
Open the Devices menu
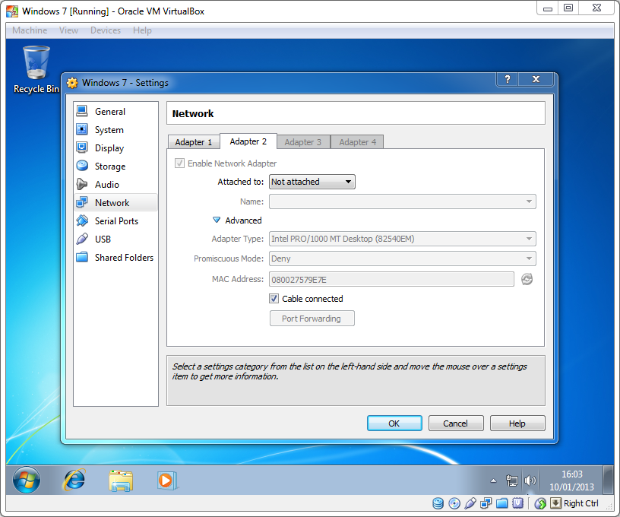pyautogui.click(x=105, y=30)
